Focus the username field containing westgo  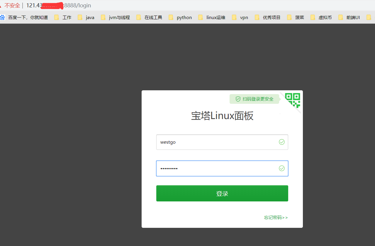click(222, 142)
